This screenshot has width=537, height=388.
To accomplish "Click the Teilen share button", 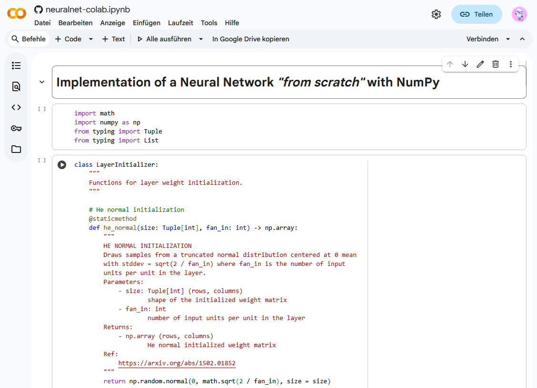I will (477, 14).
